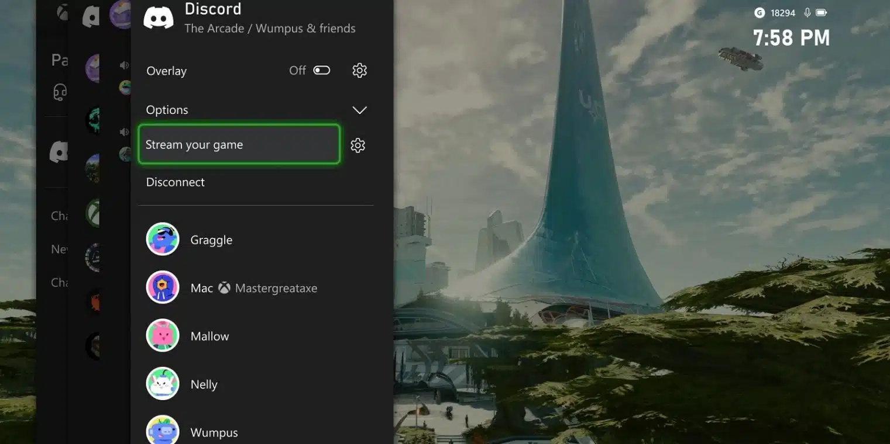Click the Mallow name
The image size is (890, 444).
[209, 337]
